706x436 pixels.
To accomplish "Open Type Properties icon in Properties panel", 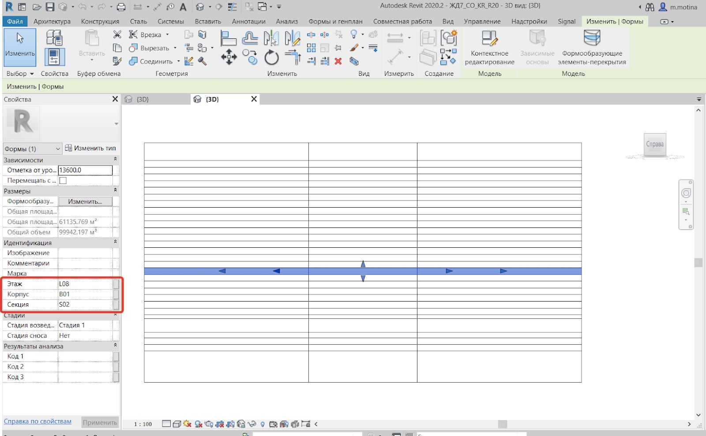I will [54, 37].
